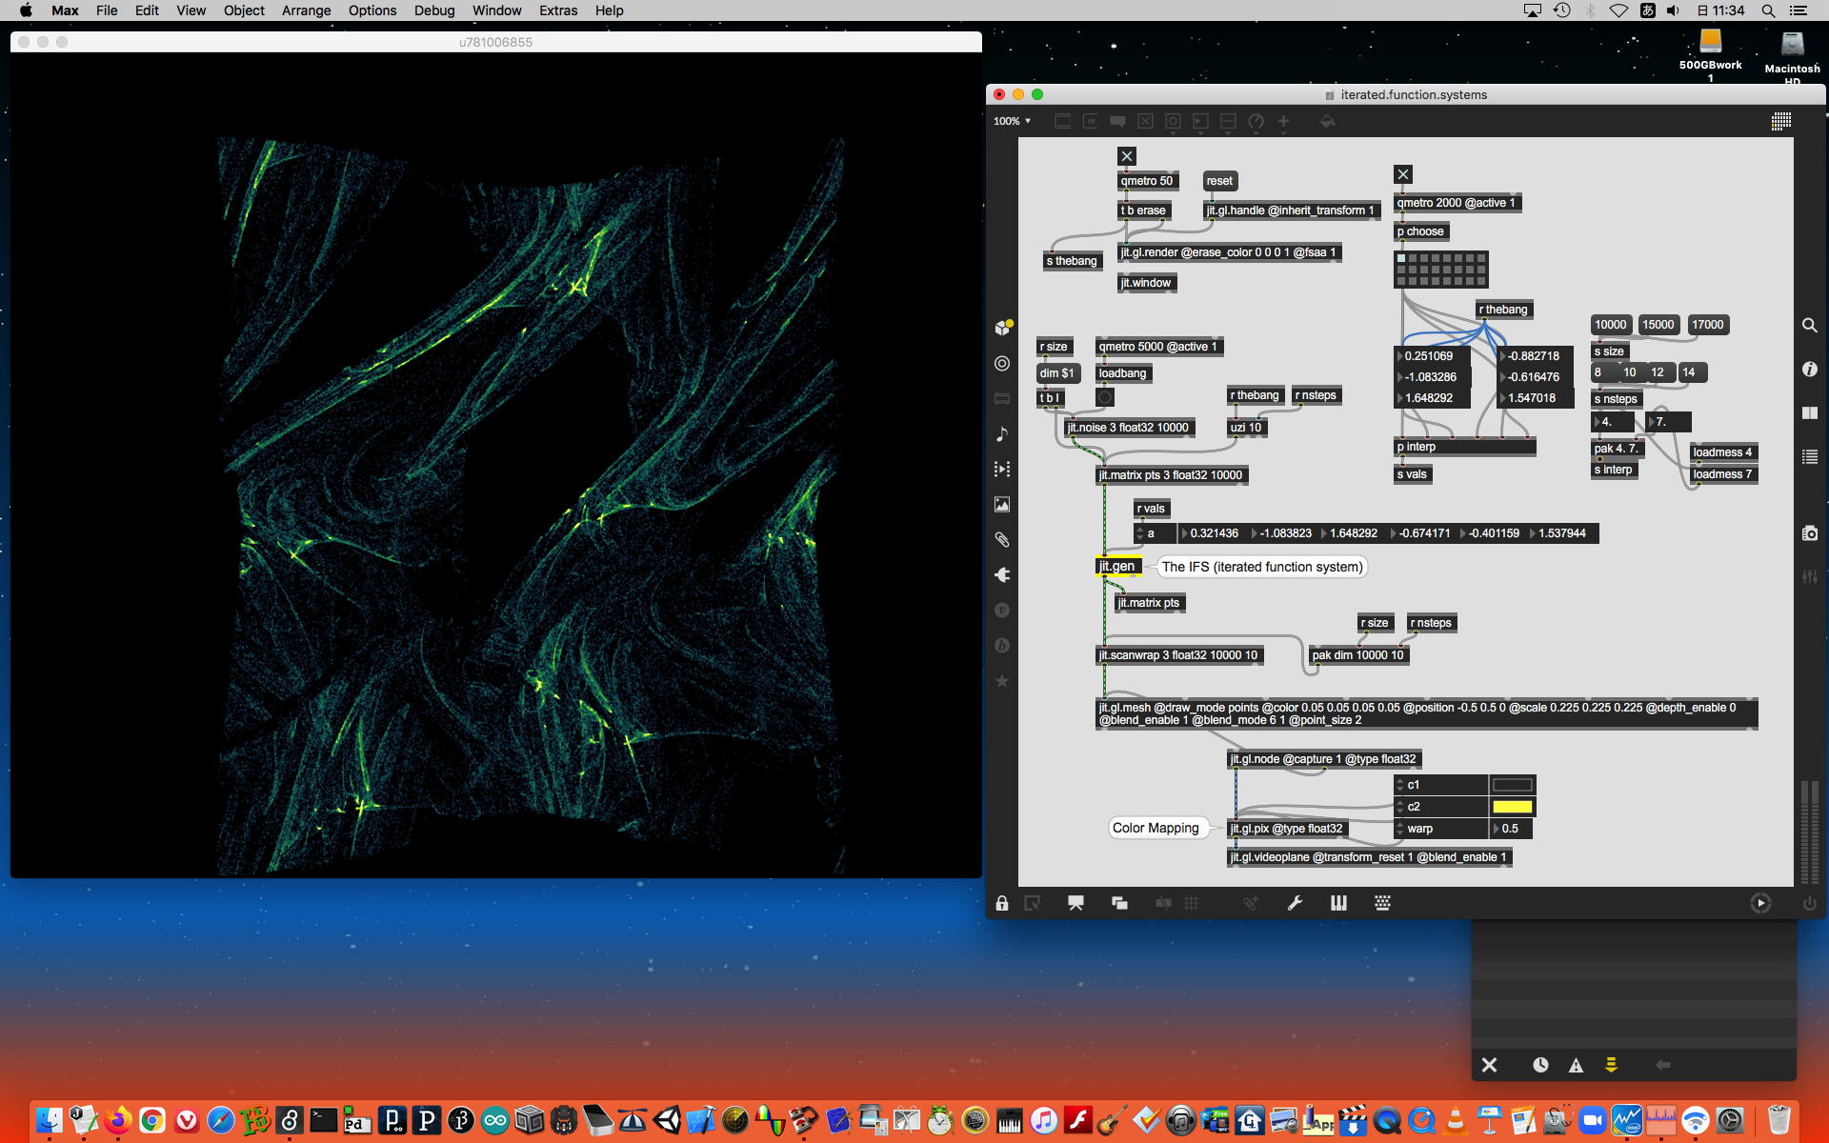Click the 15000 message box

pos(1658,325)
